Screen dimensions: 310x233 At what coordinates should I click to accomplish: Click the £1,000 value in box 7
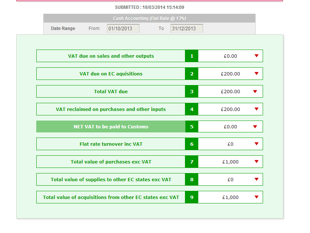230,162
